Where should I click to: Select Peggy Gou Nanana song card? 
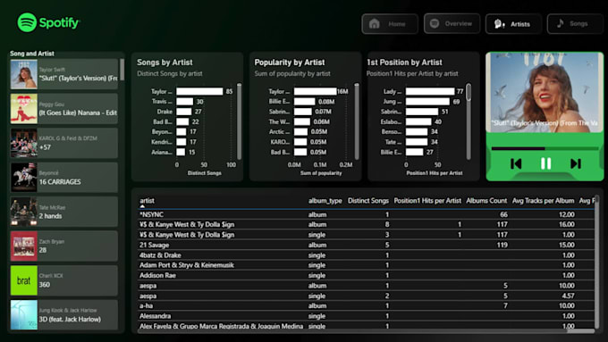tap(64, 108)
